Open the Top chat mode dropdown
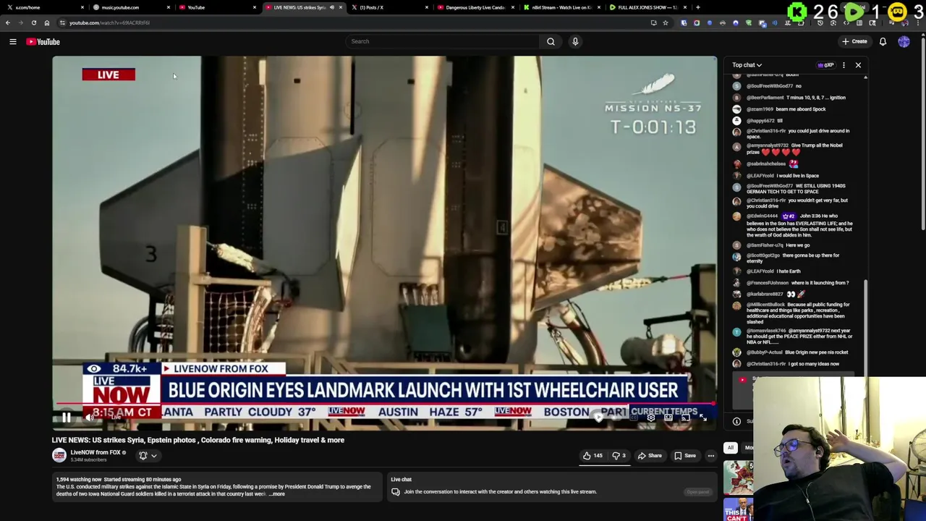The height and width of the screenshot is (521, 926). (747, 65)
